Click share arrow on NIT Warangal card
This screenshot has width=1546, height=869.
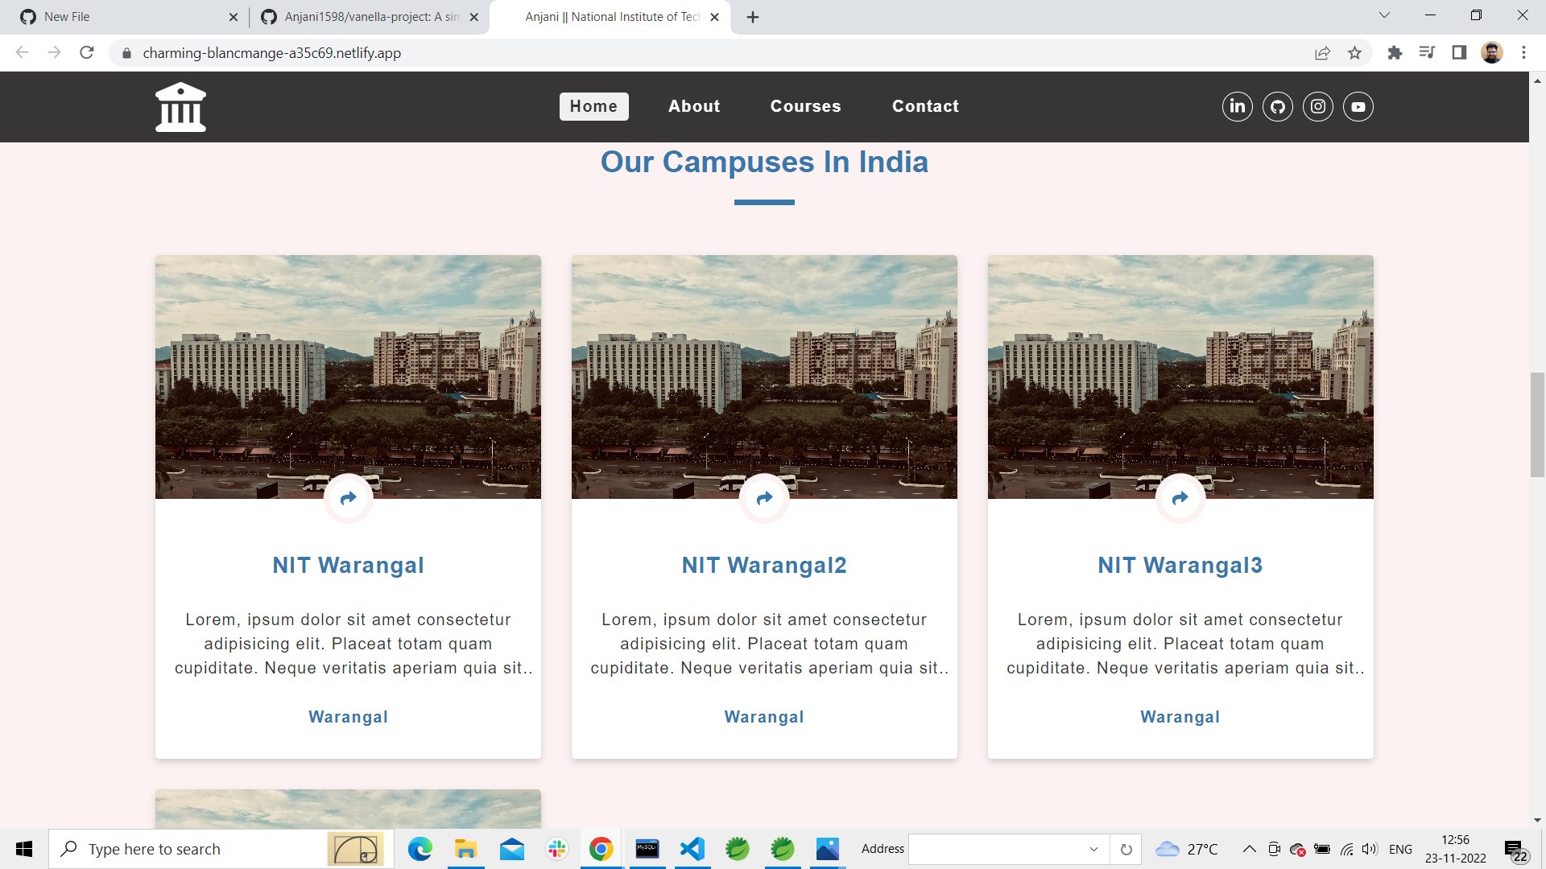pos(348,498)
